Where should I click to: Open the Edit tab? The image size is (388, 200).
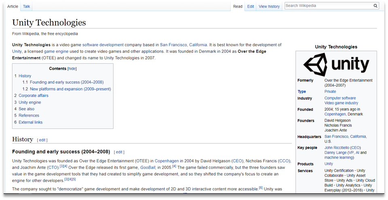point(250,6)
